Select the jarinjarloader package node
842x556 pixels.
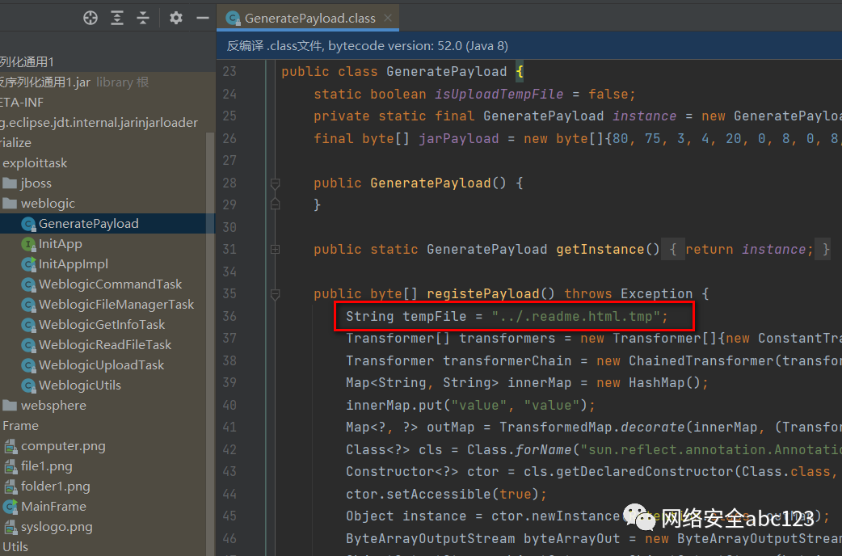click(99, 123)
